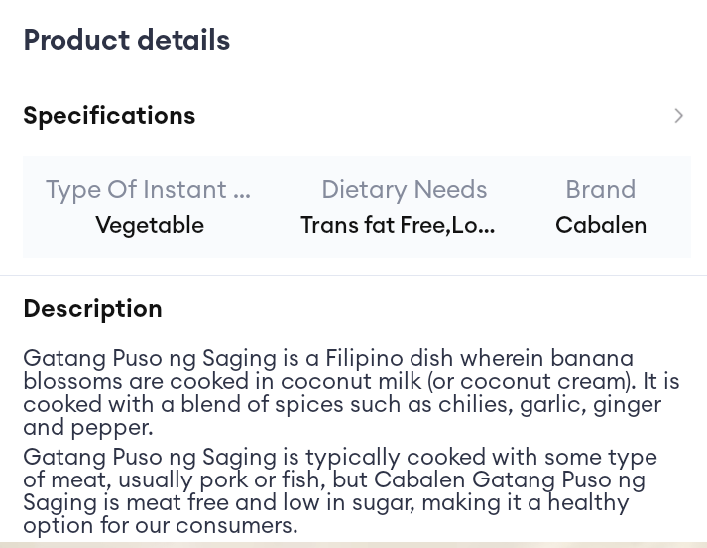Tap the 'and pepper.' line
The height and width of the screenshot is (548, 707).
click(x=87, y=427)
